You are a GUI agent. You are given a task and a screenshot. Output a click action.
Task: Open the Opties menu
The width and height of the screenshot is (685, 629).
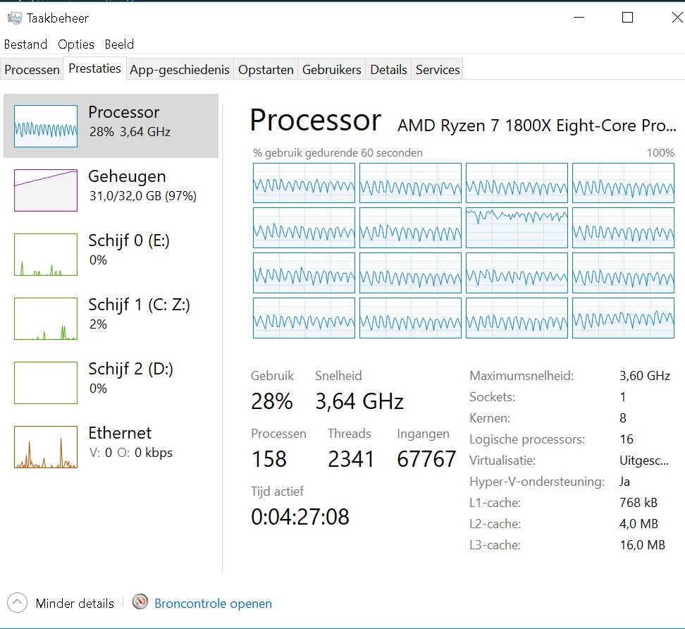pos(76,44)
